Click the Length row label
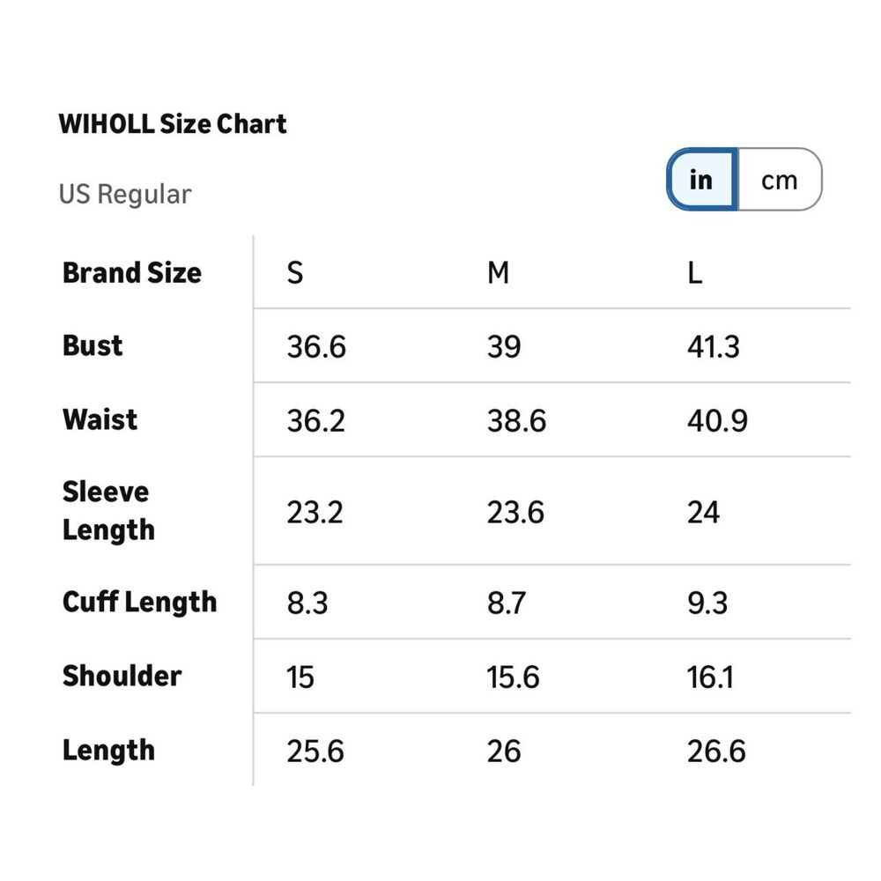Viewport: 881px width, 881px height. (108, 751)
